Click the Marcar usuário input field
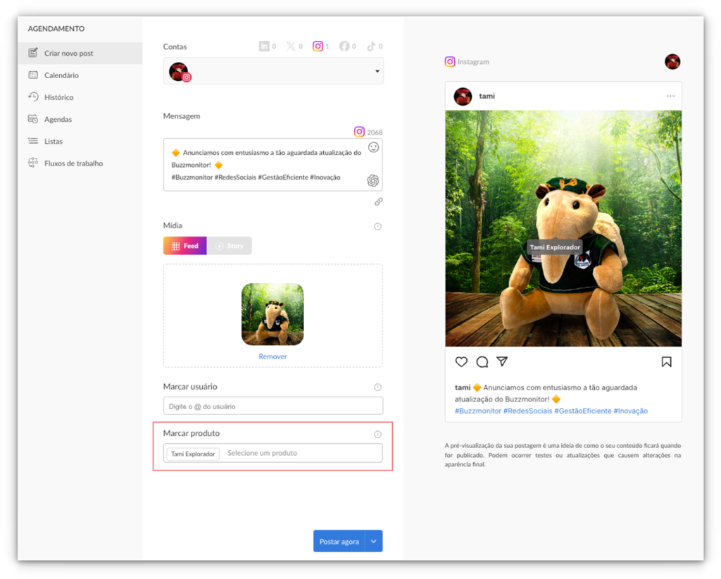 (x=273, y=406)
